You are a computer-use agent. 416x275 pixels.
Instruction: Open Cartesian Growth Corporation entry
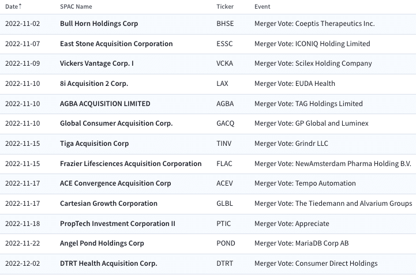coord(108,204)
